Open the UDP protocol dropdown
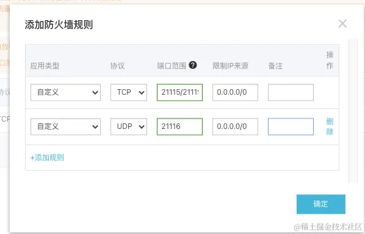This screenshot has height=234, width=365. pos(129,126)
